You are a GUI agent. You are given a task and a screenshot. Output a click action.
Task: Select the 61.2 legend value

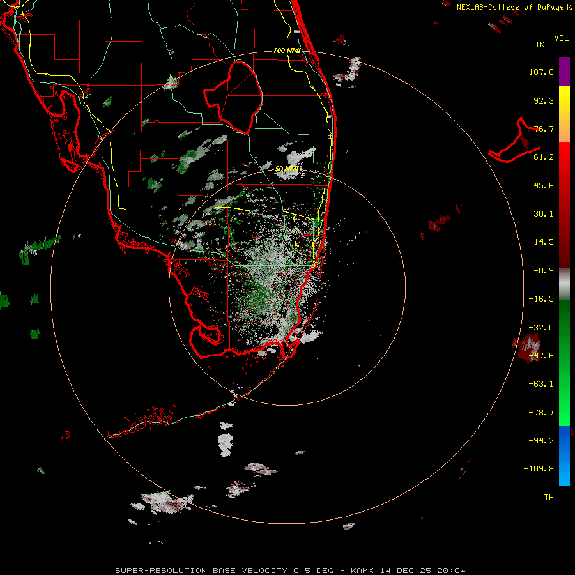(x=544, y=157)
